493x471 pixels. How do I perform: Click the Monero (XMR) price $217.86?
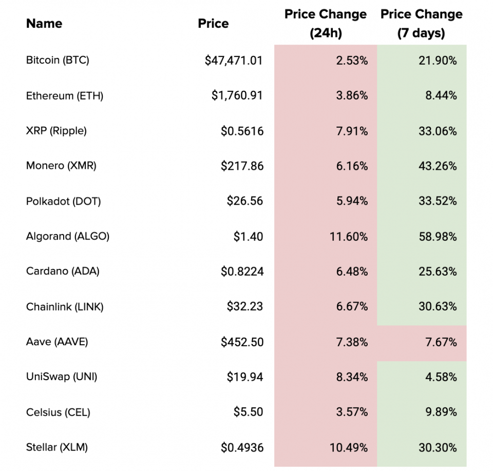coord(242,166)
